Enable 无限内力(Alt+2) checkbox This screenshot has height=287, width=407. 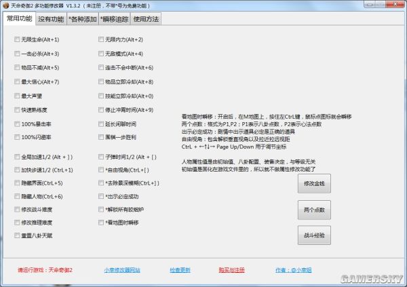[x=101, y=39]
